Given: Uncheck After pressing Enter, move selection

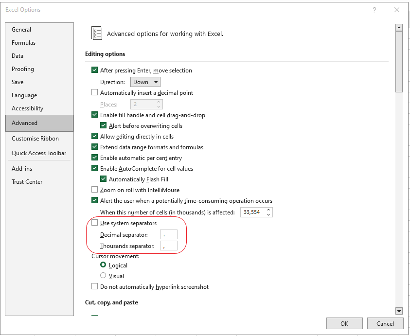Looking at the screenshot, I should click(x=94, y=70).
